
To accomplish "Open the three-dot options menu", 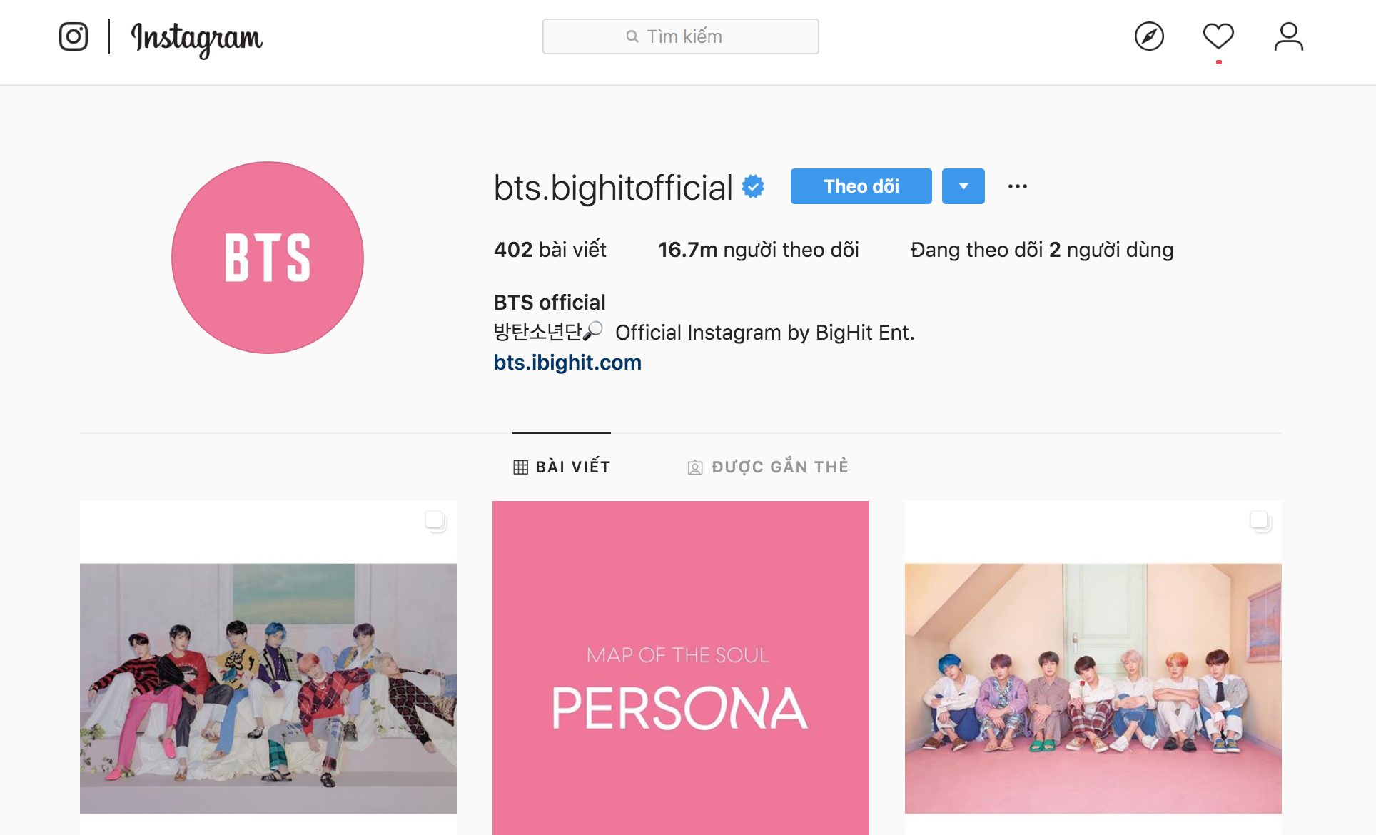I will click(x=1017, y=186).
